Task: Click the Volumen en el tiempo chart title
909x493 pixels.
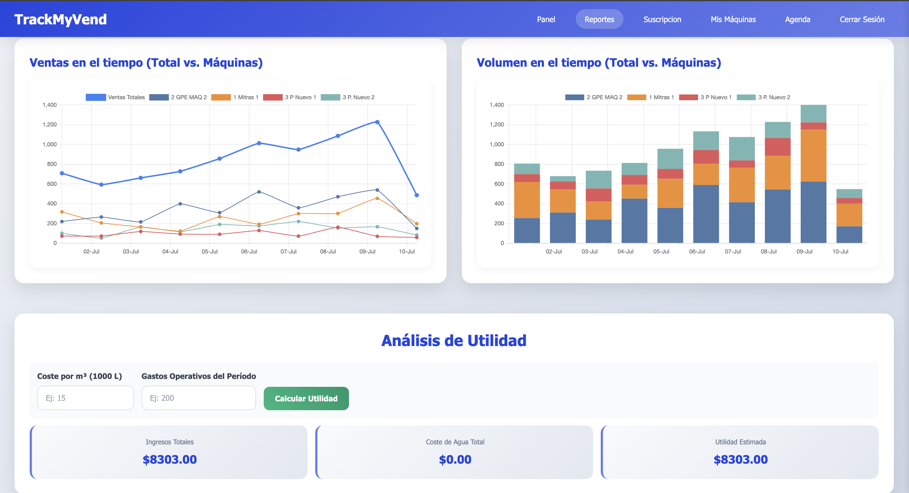Action: pyautogui.click(x=599, y=63)
